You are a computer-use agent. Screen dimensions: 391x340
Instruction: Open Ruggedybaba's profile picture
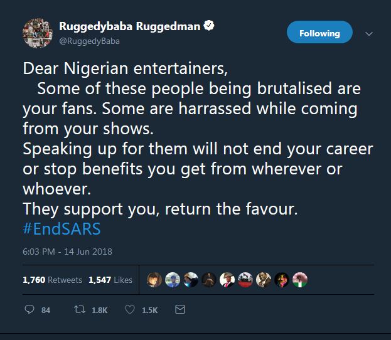point(37,33)
